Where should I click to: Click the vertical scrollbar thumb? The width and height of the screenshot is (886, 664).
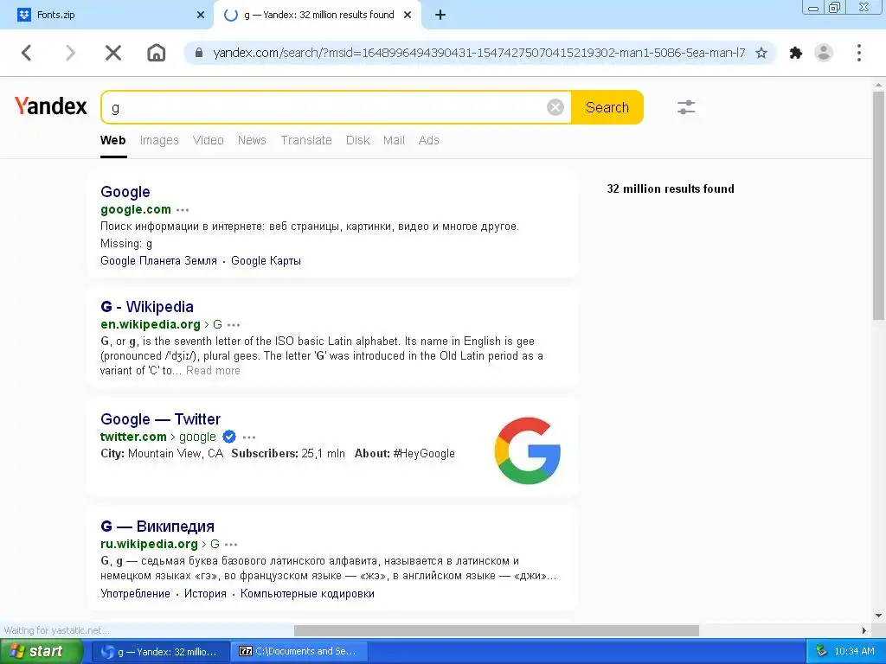pos(879,206)
